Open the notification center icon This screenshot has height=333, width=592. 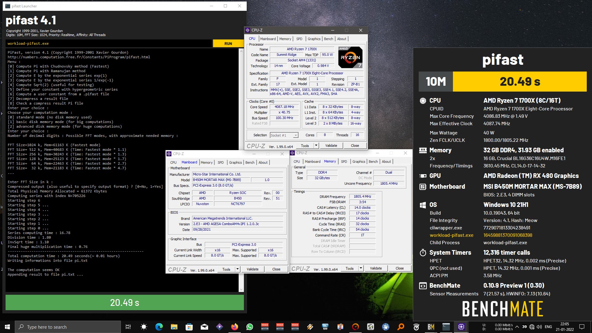point(582,327)
